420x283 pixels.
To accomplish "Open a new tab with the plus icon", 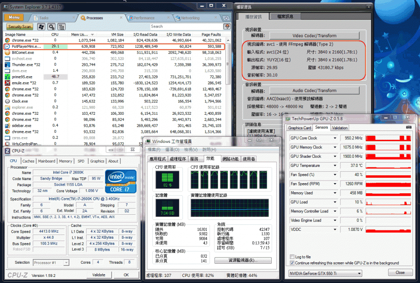I will click(x=227, y=18).
